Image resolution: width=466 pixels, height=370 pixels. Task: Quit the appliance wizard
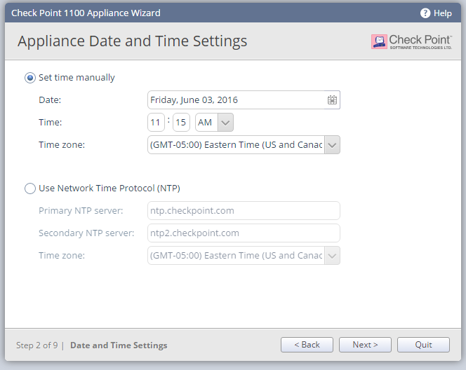pos(423,345)
